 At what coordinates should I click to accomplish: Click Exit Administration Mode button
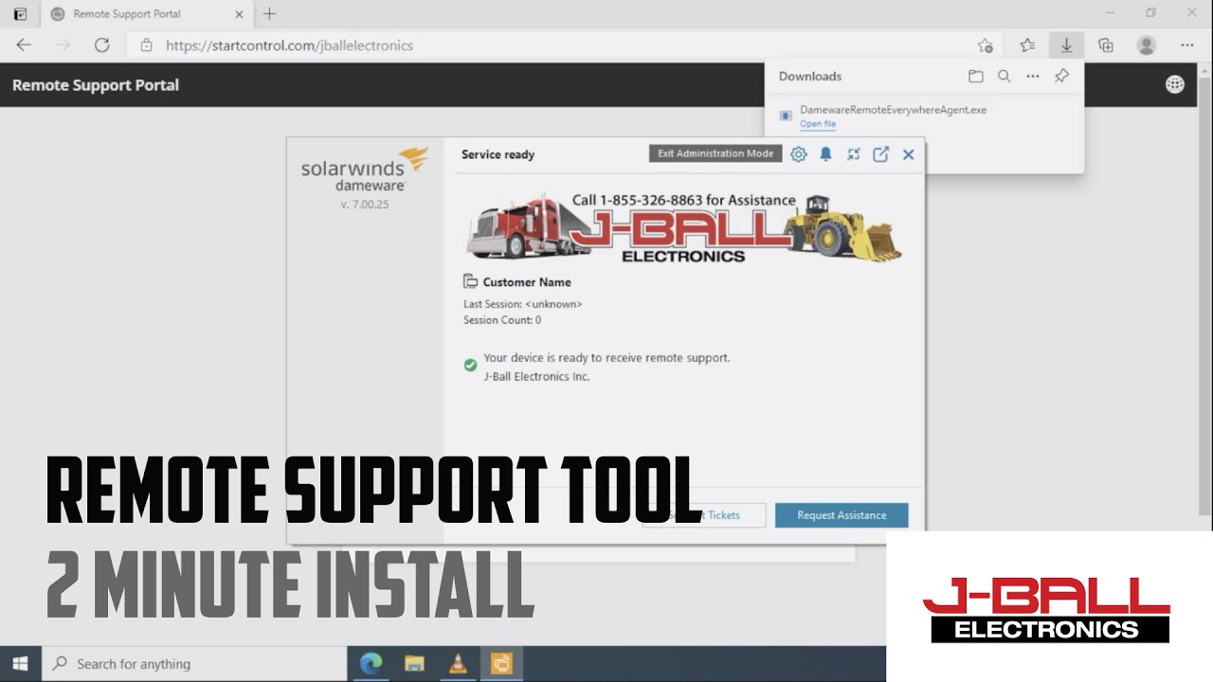[x=715, y=153]
